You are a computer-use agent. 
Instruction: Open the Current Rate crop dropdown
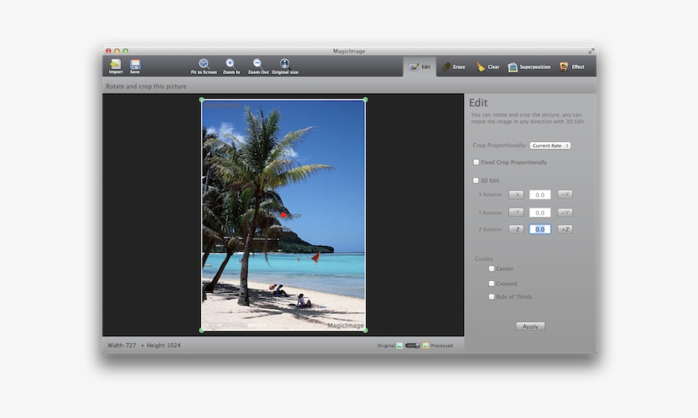(x=550, y=146)
